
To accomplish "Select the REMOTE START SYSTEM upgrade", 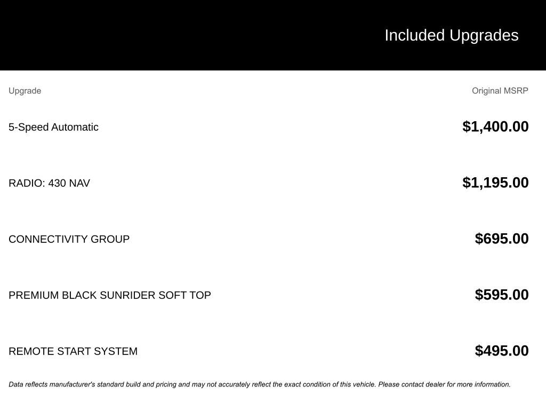I will tap(73, 351).
